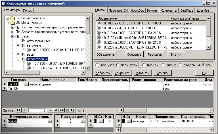The image size is (218, 134).
Task: Open the Тип узла dropdown arrow
Action: coord(26,84)
